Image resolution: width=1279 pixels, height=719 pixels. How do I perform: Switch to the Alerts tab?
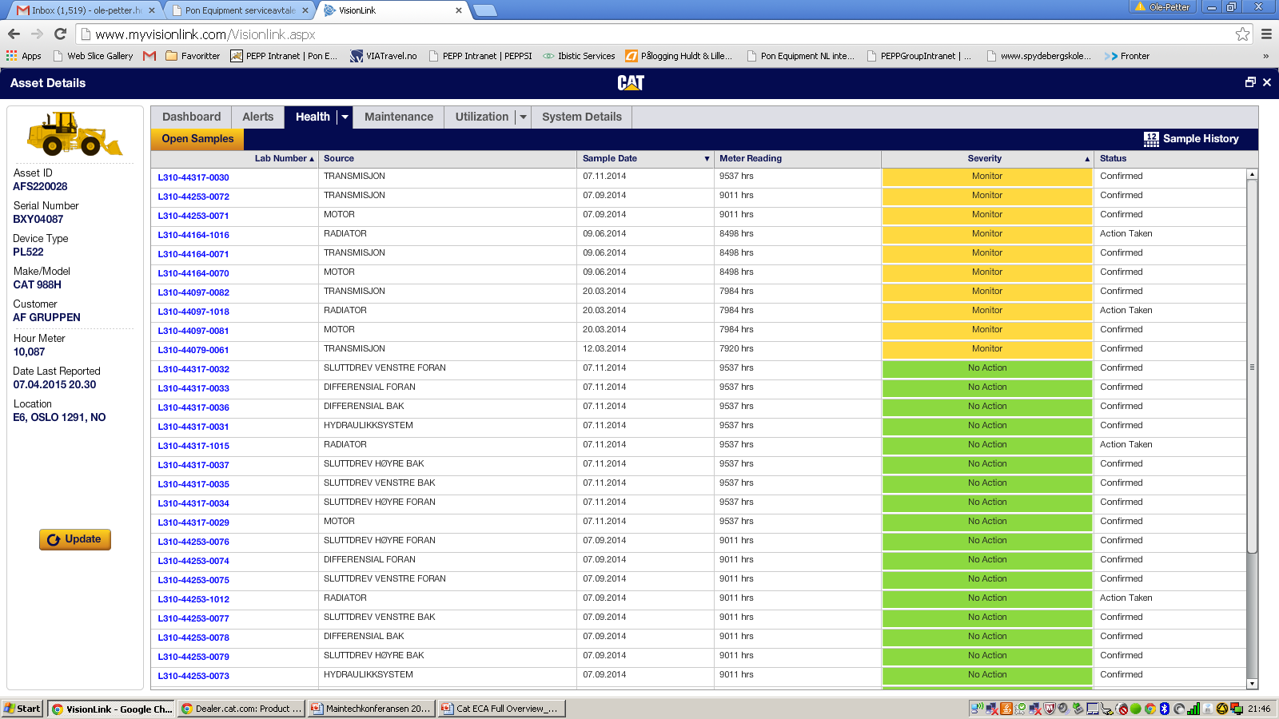click(x=257, y=117)
